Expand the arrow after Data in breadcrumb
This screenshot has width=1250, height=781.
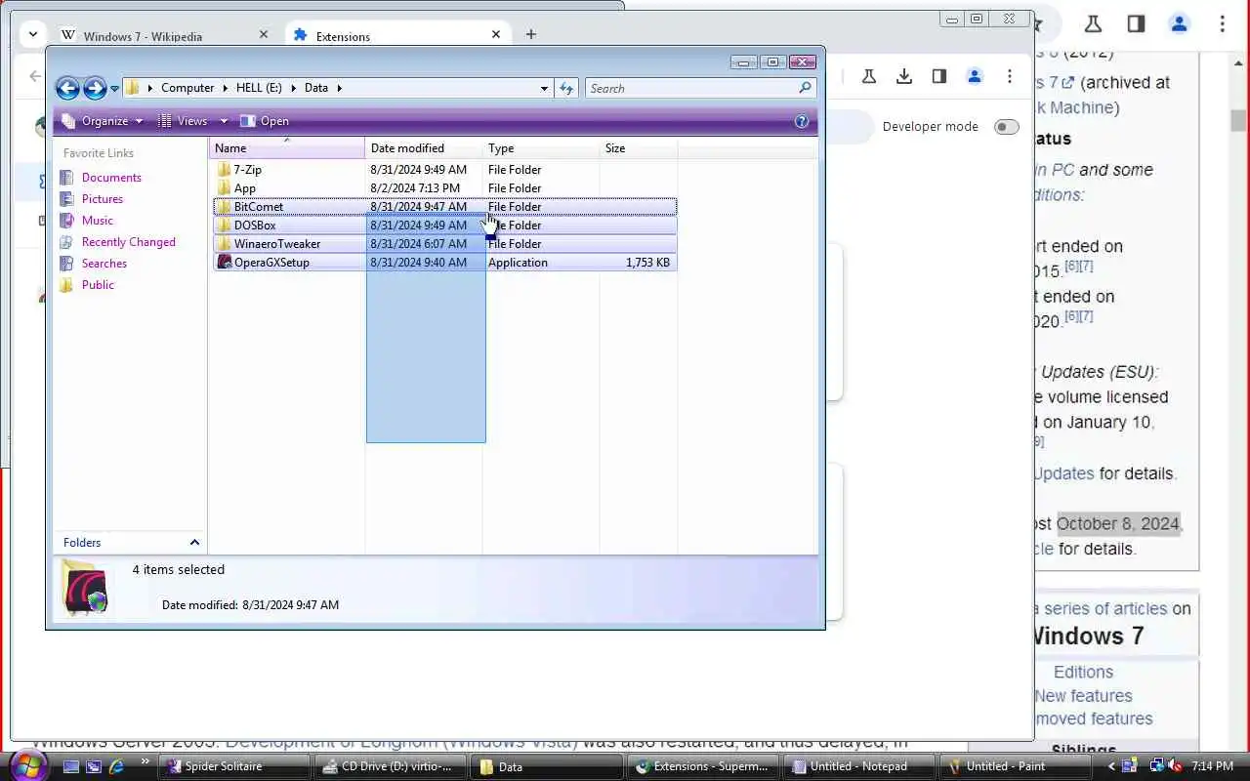coord(340,88)
